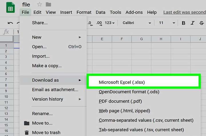This screenshot has width=206, height=136.
Task: Star the document named file
Action: (x=39, y=5)
